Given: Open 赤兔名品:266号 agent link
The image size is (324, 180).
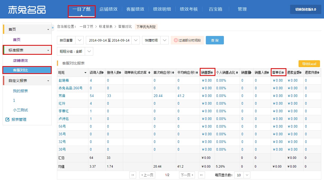Looking at the screenshot, I should pos(70,88).
